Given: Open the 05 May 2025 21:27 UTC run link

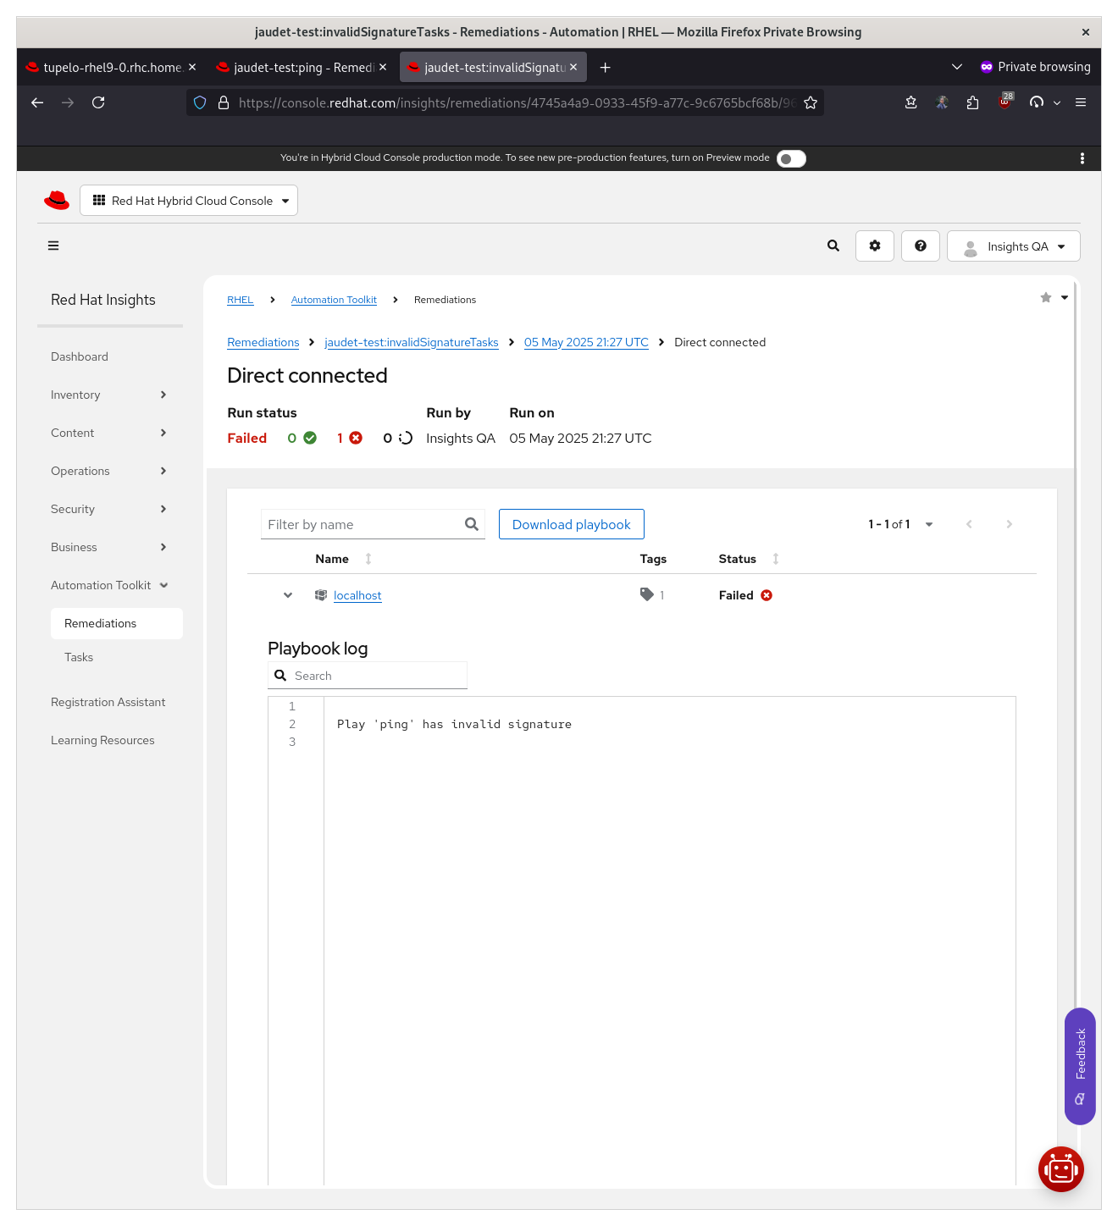Looking at the screenshot, I should (x=586, y=342).
